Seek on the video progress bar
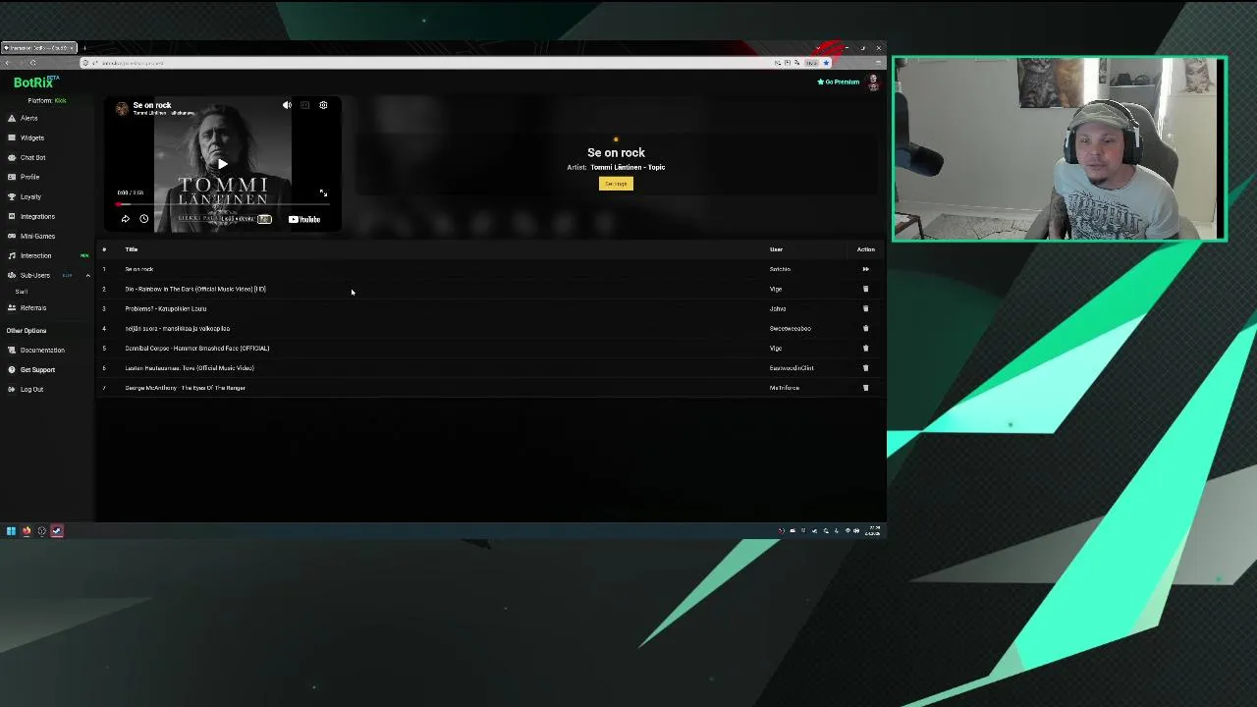The width and height of the screenshot is (1257, 707). [x=223, y=204]
